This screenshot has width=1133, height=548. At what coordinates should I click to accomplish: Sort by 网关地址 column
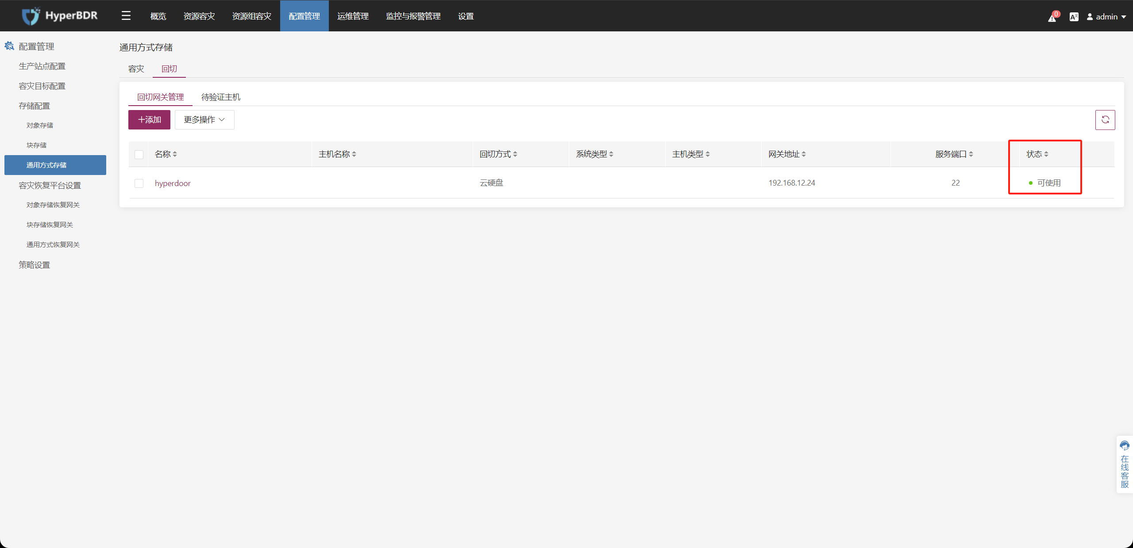804,154
